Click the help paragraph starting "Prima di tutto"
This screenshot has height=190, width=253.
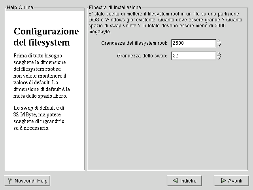click(x=42, y=76)
